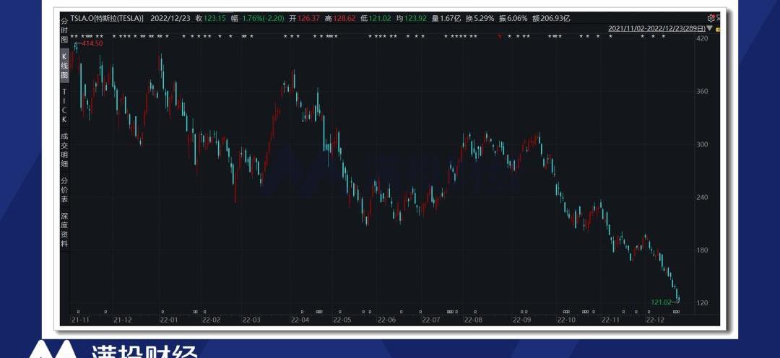The width and height of the screenshot is (780, 358).
Task: Select the closing price 123.15
Action: point(215,18)
